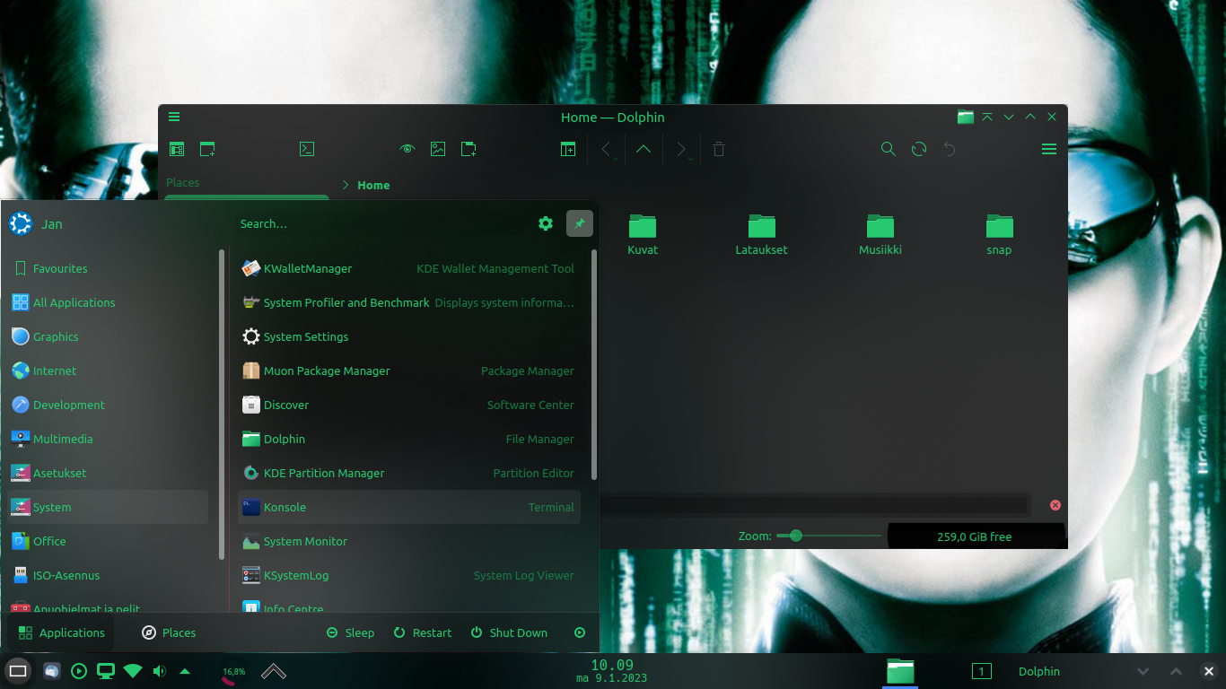Open the terminal panel icon in Dolphin toolbar
The image size is (1226, 689).
[x=307, y=149]
